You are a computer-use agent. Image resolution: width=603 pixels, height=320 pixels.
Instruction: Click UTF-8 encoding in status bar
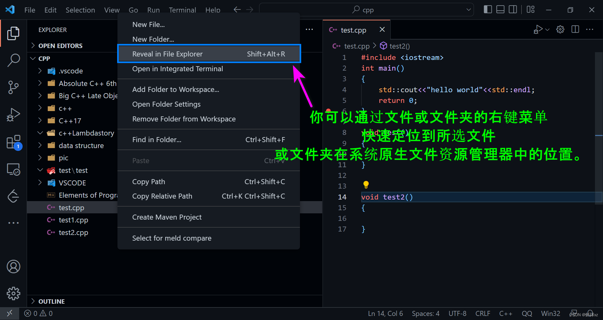457,313
